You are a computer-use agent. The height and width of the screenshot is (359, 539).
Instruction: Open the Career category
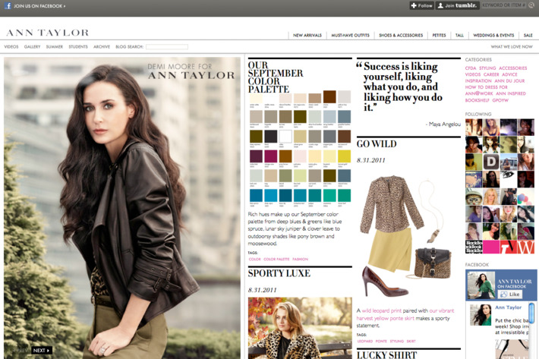[x=491, y=74]
